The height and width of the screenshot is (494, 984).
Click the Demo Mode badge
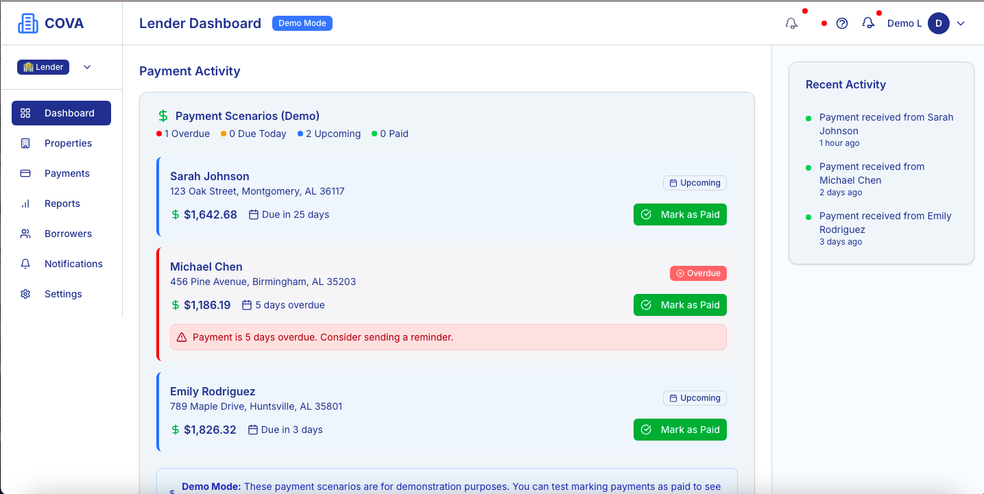(302, 23)
